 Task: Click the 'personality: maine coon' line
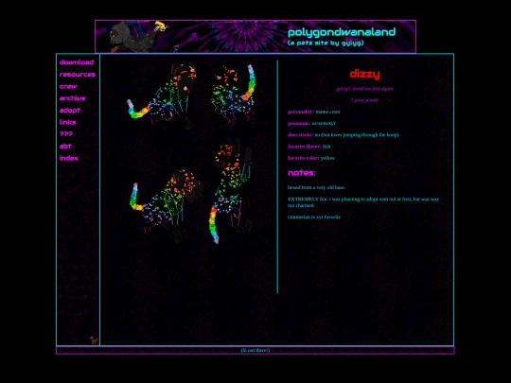[313, 112]
